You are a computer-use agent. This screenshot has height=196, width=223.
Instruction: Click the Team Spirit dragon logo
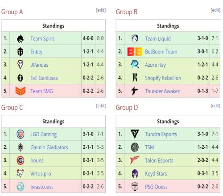(x=20, y=39)
